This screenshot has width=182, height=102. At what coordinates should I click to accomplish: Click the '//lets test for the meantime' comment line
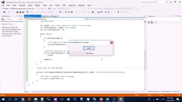[49, 68]
